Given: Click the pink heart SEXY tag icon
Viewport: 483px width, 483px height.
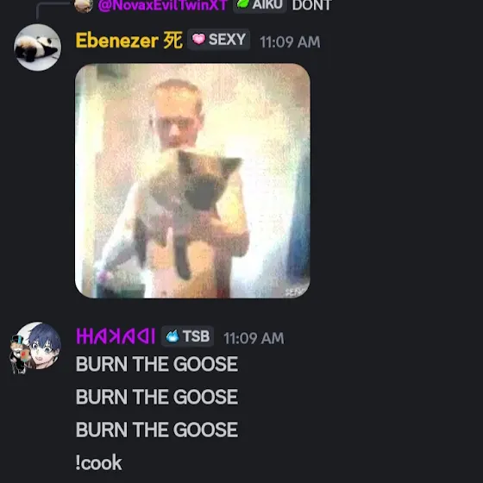Looking at the screenshot, I should tap(198, 39).
